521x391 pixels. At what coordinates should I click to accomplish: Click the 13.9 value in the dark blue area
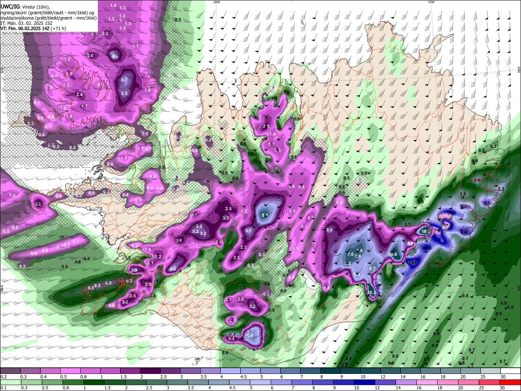[412, 262]
